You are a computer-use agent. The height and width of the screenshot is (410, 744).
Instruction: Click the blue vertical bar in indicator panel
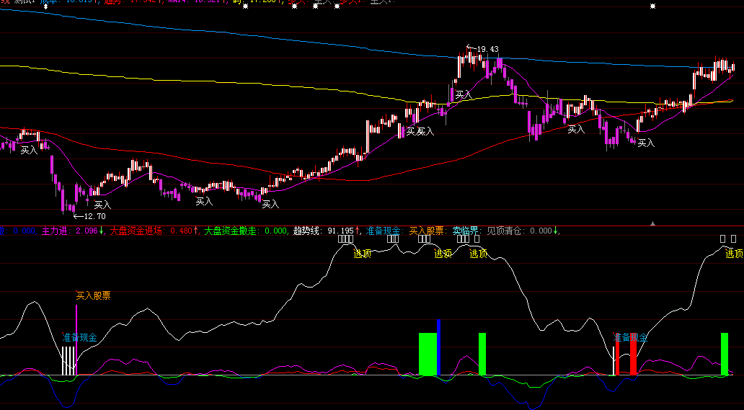pos(438,347)
